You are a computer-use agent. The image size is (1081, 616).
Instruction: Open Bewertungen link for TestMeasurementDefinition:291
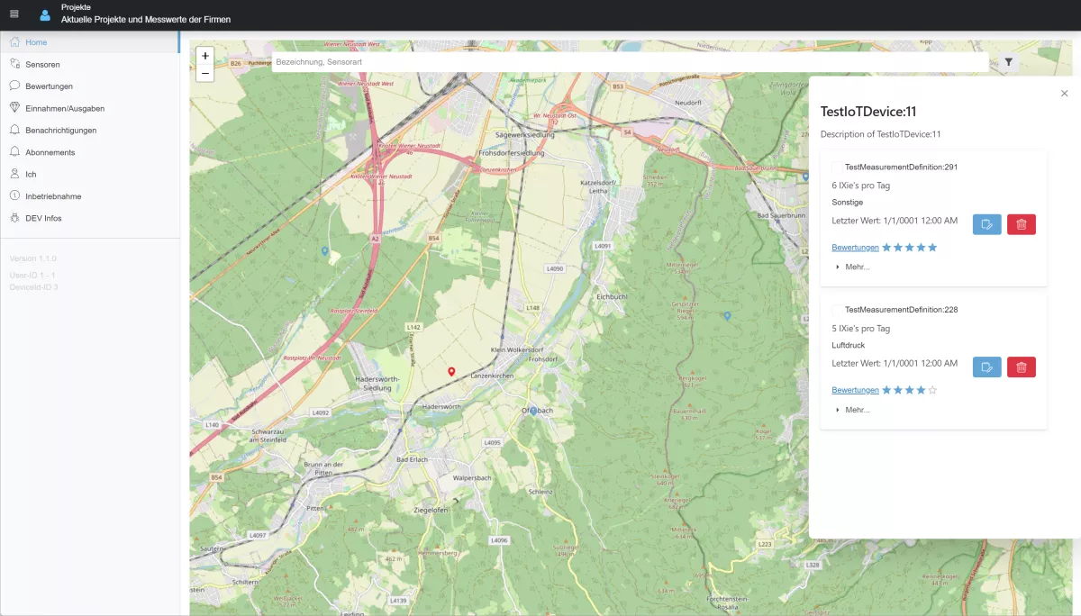(x=855, y=248)
